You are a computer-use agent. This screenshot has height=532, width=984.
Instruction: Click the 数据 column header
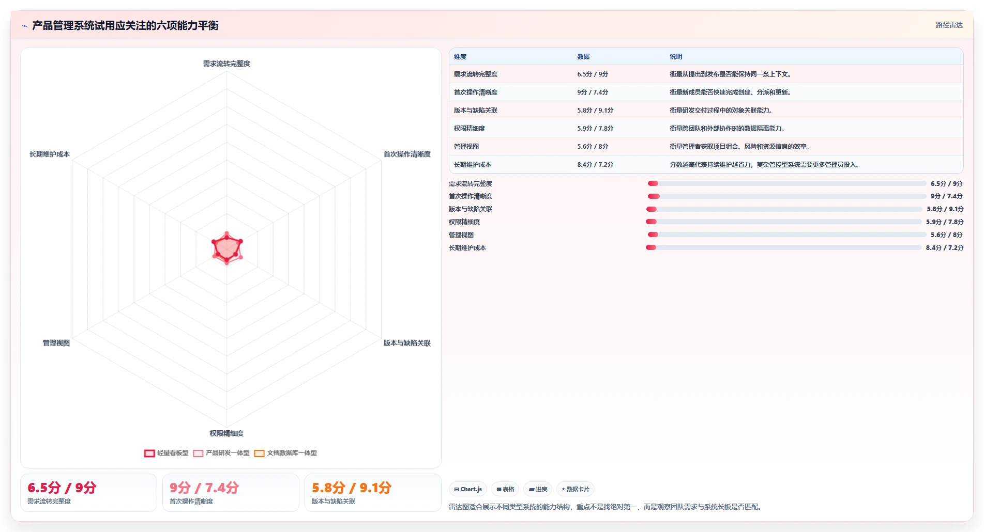click(583, 57)
